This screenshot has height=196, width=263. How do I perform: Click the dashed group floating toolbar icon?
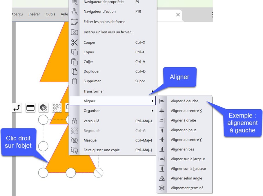57,108
